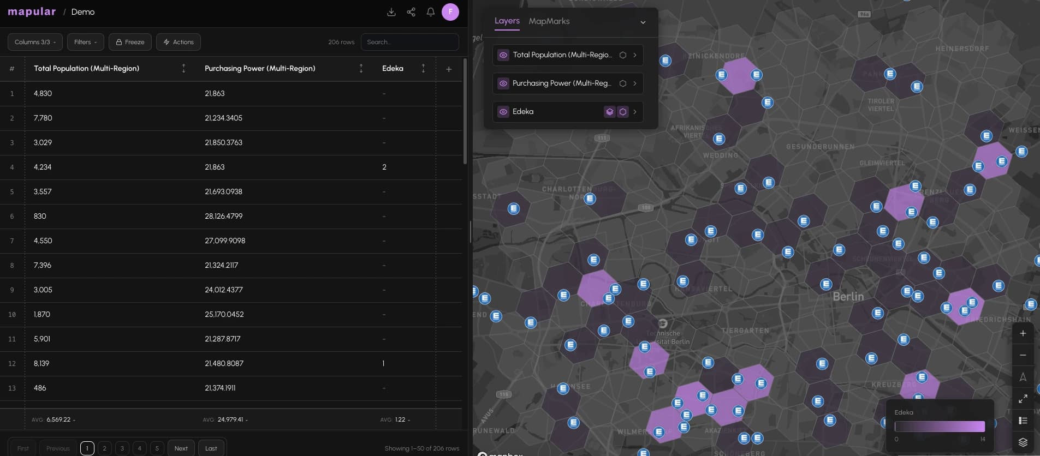Click the fullscreen expand map icon
The image size is (1040, 456).
[x=1023, y=399]
